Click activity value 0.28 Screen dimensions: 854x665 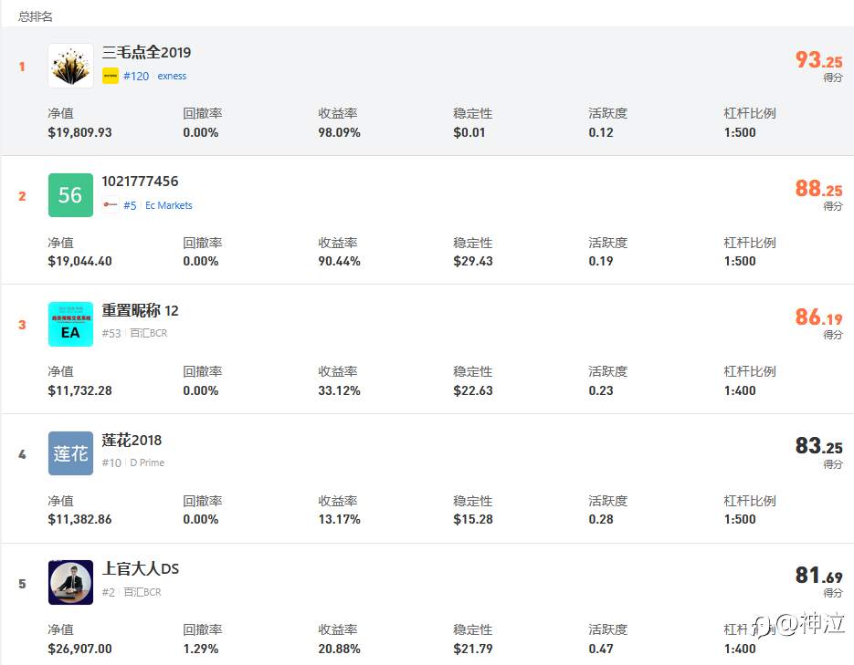pyautogui.click(x=601, y=520)
